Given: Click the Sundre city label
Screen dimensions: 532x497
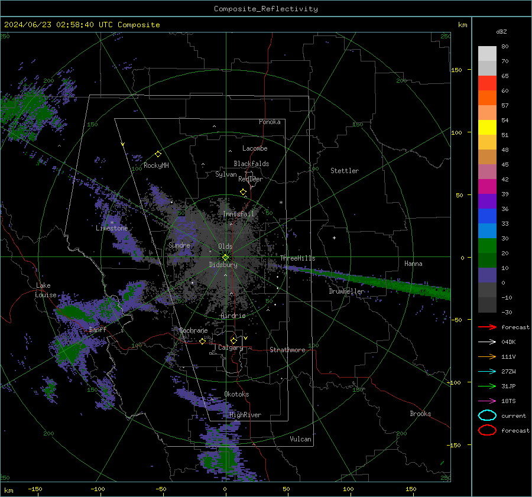Looking at the screenshot, I should pyautogui.click(x=179, y=245).
